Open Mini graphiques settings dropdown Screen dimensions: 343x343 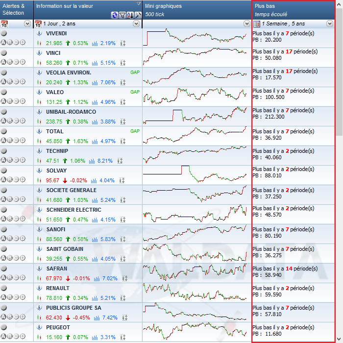point(247,24)
